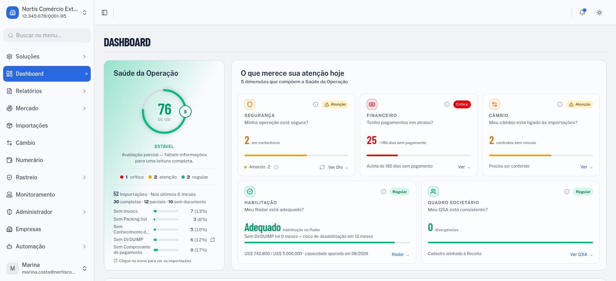Open the Ver QSA link
Viewport: 616px width, 281px height.
click(581, 254)
